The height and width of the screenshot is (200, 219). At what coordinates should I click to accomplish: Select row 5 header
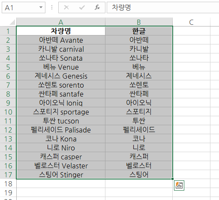point(8,67)
